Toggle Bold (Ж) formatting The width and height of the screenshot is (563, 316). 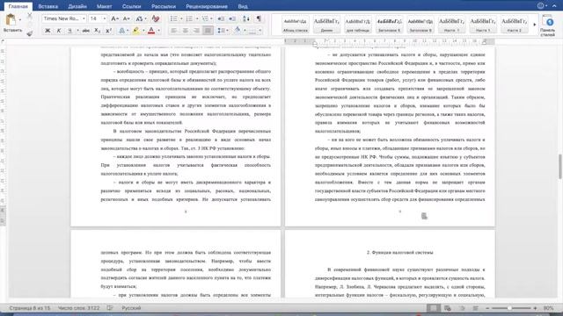tap(47, 31)
